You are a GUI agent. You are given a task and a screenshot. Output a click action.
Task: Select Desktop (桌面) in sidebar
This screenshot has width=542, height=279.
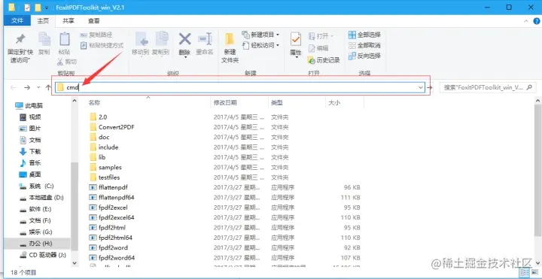[x=30, y=174]
